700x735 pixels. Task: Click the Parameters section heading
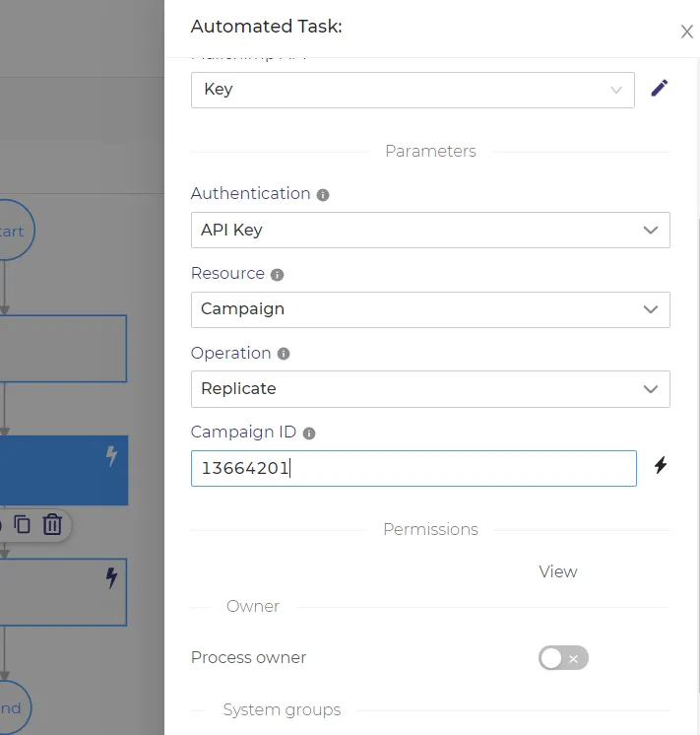430,152
